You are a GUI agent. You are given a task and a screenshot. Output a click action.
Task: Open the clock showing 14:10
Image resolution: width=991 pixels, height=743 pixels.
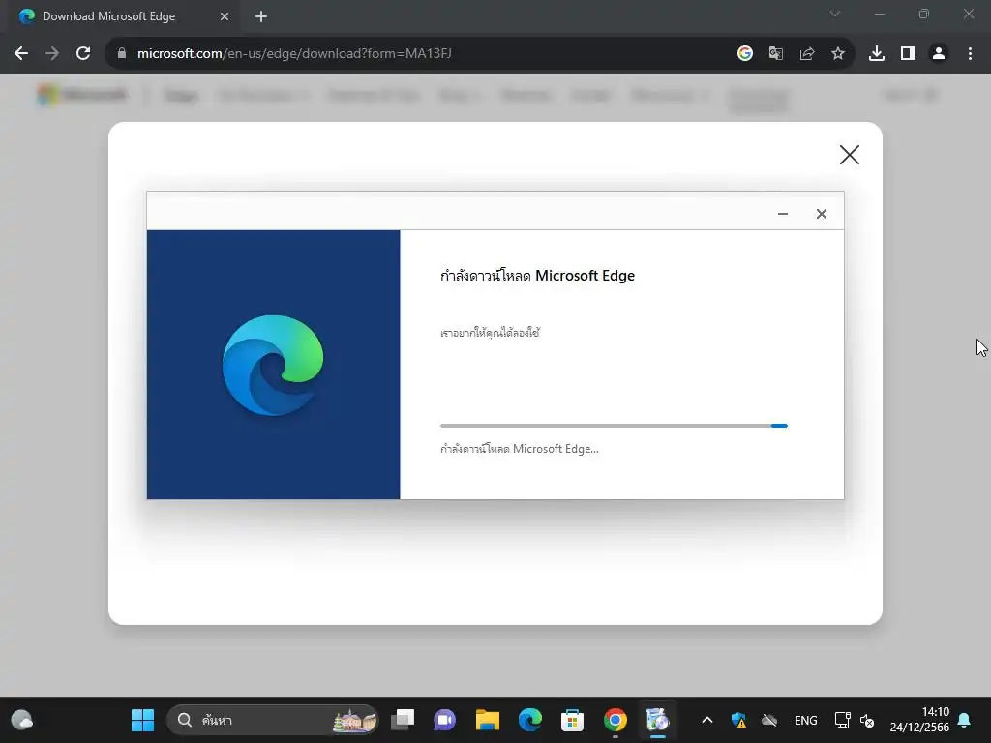pyautogui.click(x=919, y=720)
